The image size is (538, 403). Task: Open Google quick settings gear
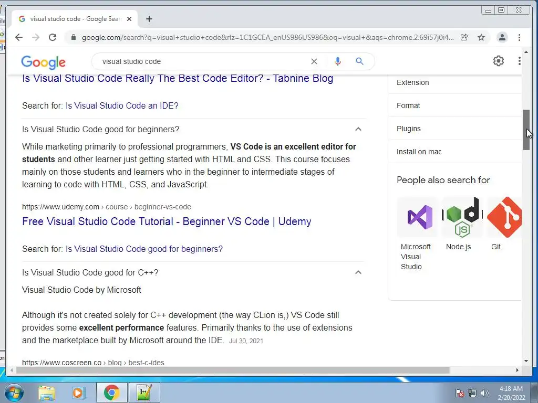tap(499, 61)
